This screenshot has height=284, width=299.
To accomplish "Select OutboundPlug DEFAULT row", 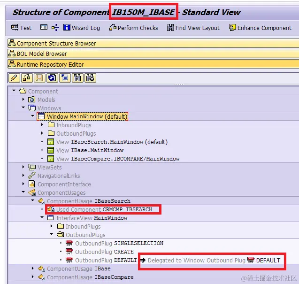I will [101, 260].
